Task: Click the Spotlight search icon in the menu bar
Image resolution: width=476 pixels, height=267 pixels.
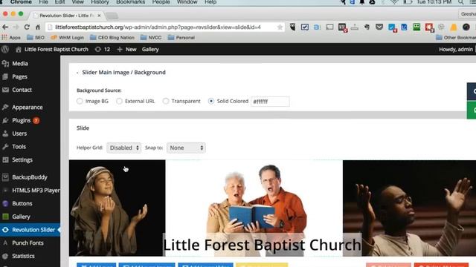Action: (461, 2)
